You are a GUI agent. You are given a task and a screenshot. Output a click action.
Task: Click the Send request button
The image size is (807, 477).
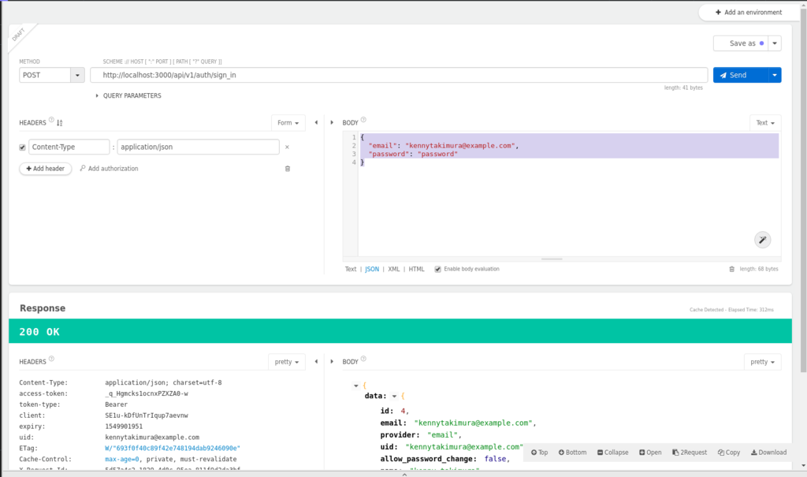741,75
